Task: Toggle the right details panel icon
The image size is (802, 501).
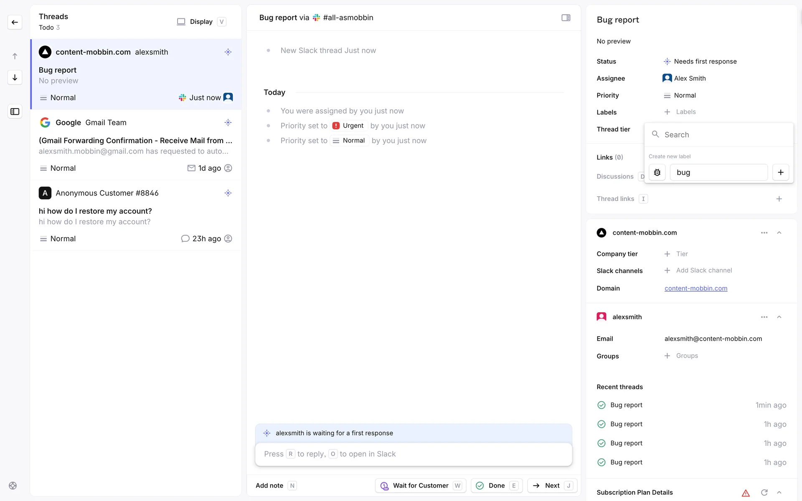Action: click(566, 18)
